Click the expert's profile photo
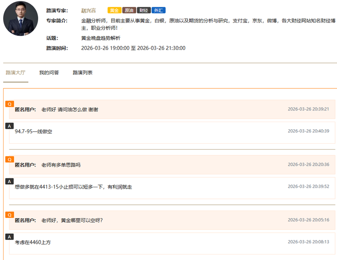This screenshot has height=260, width=337. pyautogui.click(x=21, y=18)
